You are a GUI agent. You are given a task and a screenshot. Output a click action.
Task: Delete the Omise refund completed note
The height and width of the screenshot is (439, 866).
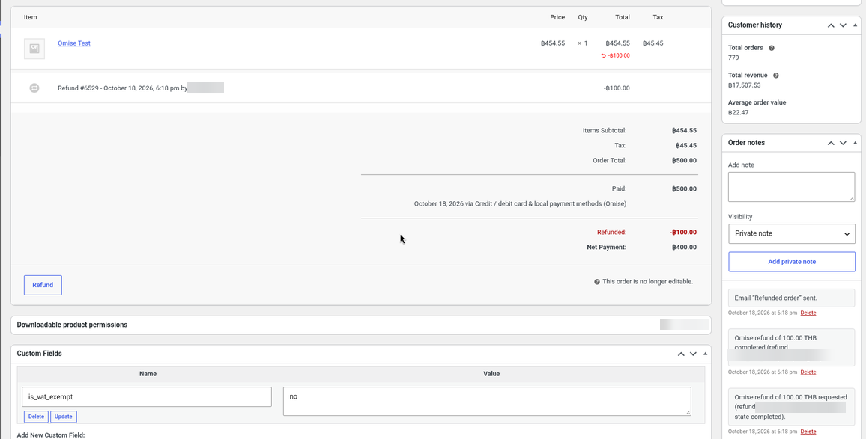pos(808,372)
